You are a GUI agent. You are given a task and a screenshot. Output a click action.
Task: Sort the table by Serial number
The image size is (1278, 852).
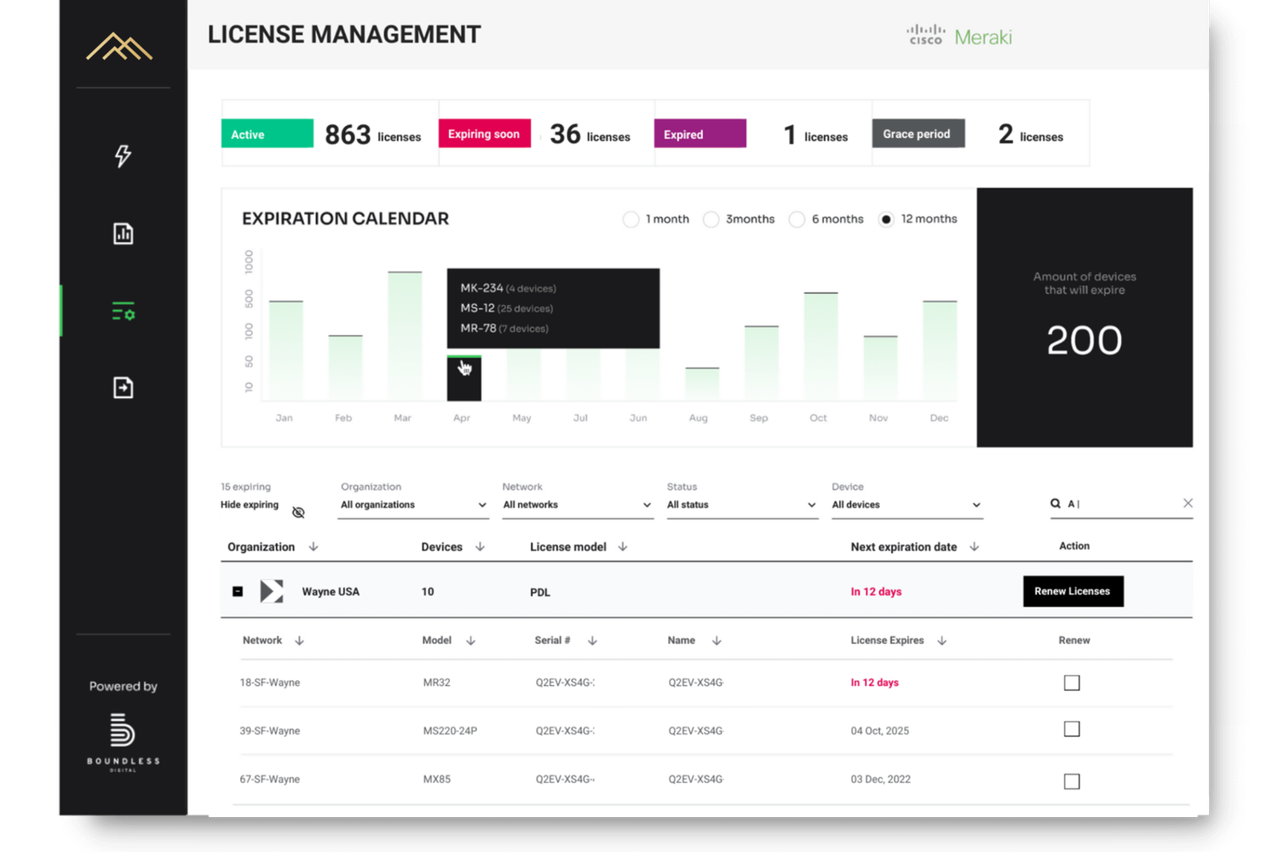click(592, 640)
